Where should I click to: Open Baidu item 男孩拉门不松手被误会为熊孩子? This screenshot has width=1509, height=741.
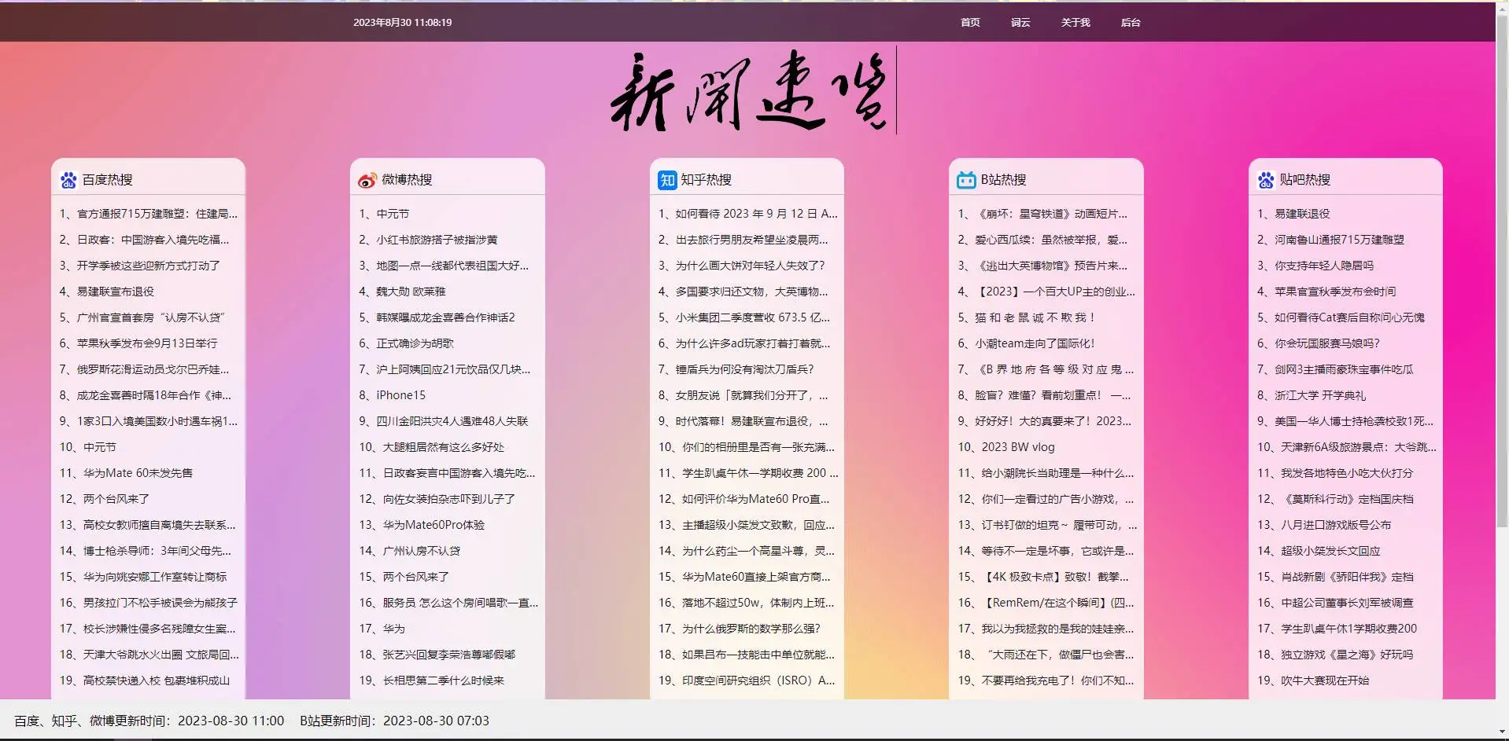tap(149, 603)
